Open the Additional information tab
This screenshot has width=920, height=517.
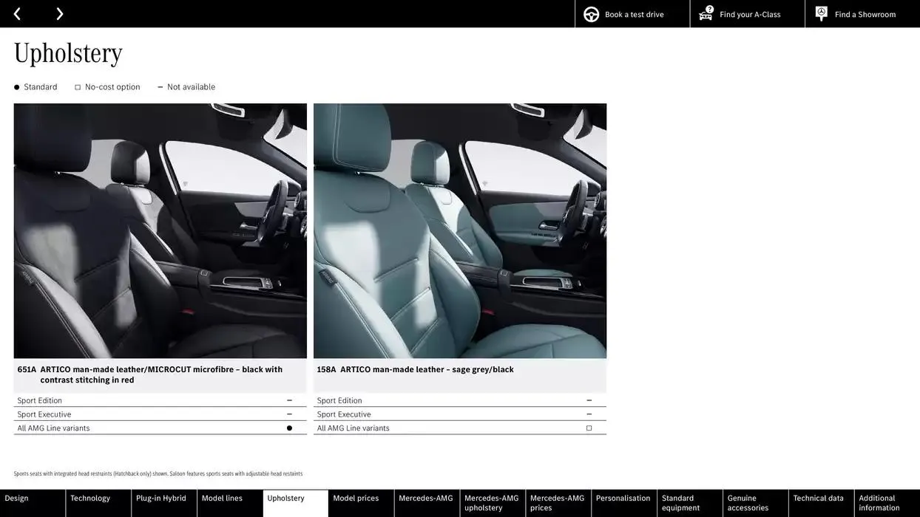click(887, 503)
